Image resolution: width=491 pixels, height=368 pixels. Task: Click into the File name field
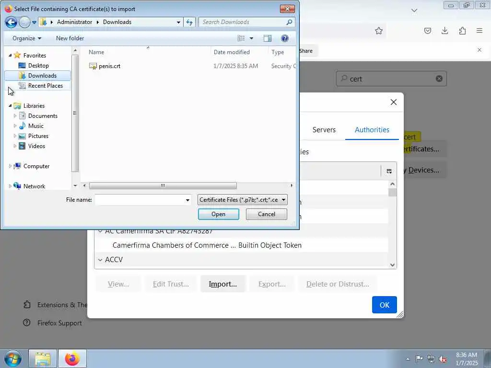coord(140,200)
